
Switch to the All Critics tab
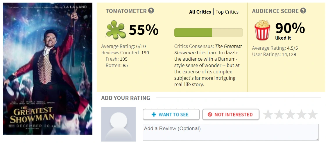pos(200,12)
